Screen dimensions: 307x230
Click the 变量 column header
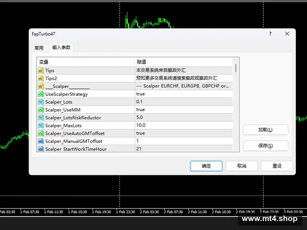pos(86,62)
